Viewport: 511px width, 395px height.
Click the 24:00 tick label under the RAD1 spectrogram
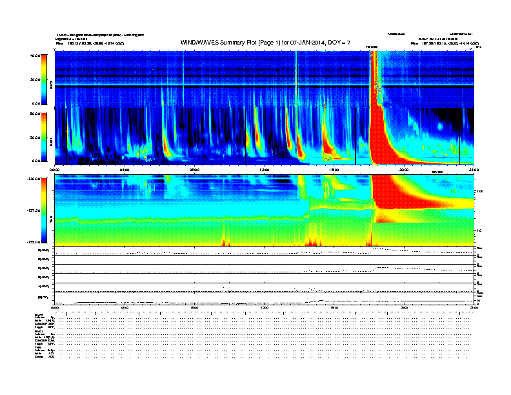(474, 170)
